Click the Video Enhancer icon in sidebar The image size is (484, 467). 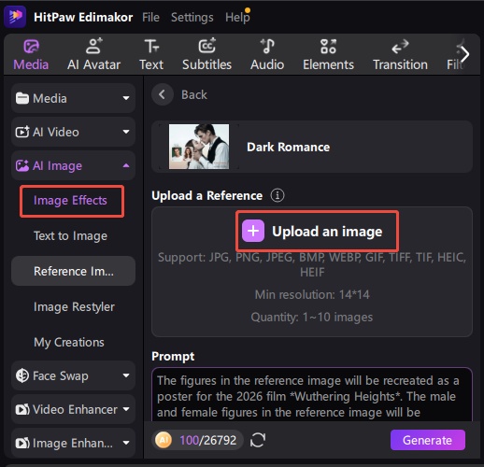[x=22, y=409]
